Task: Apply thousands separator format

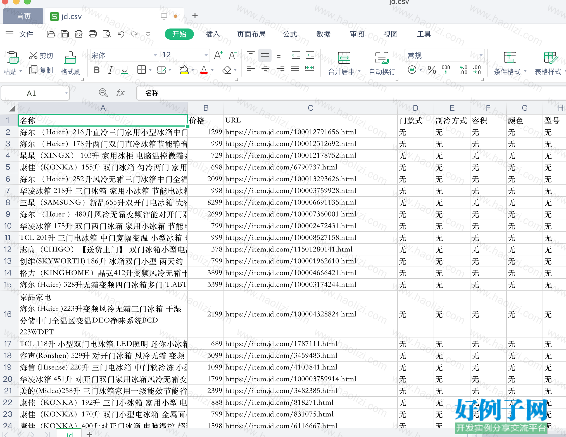Action: pyautogui.click(x=446, y=70)
